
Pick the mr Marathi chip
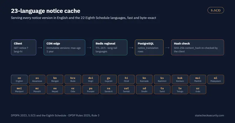37,90
